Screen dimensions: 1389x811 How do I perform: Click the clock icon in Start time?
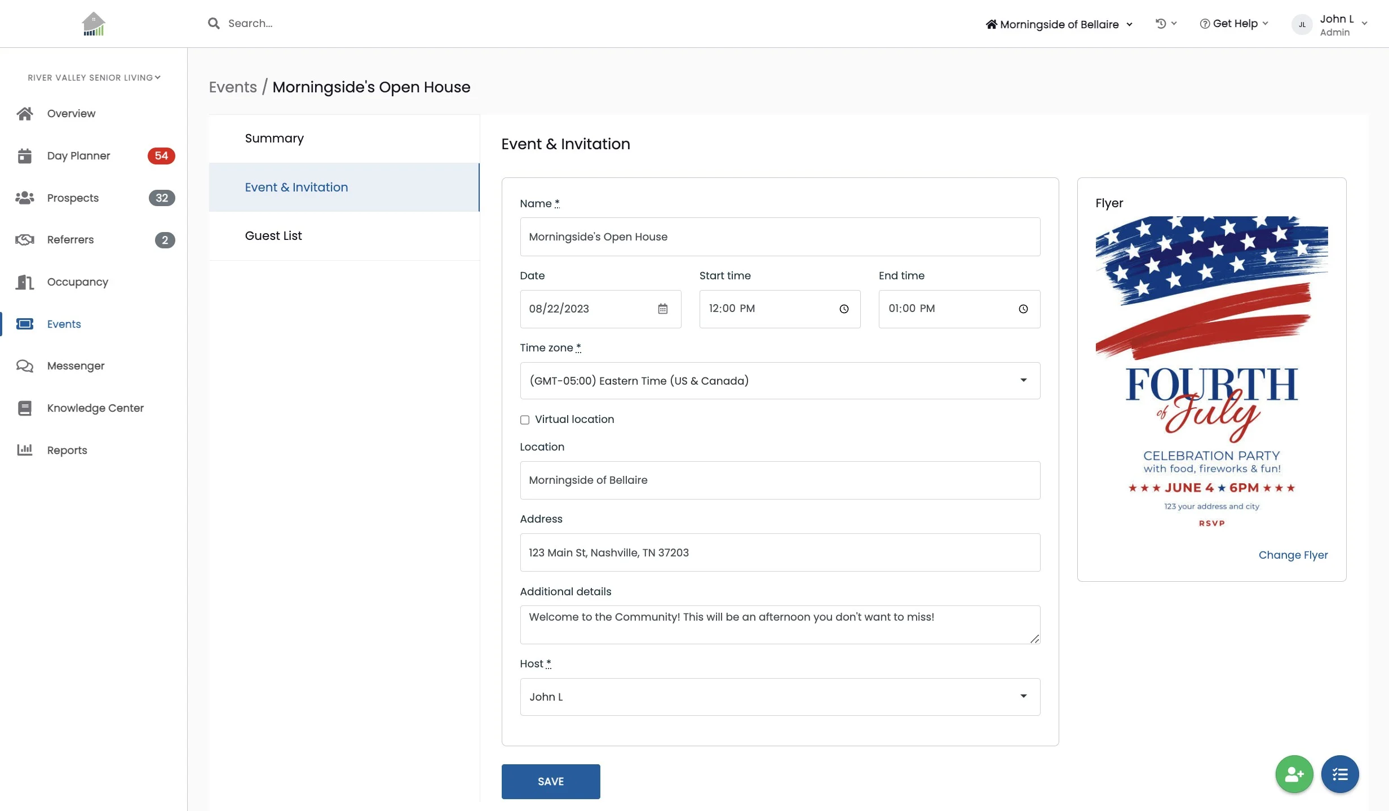843,309
